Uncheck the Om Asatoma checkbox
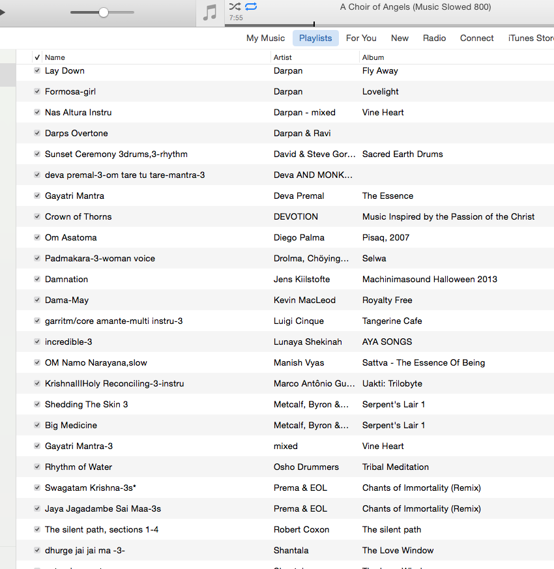The height and width of the screenshot is (569, 554). [37, 237]
